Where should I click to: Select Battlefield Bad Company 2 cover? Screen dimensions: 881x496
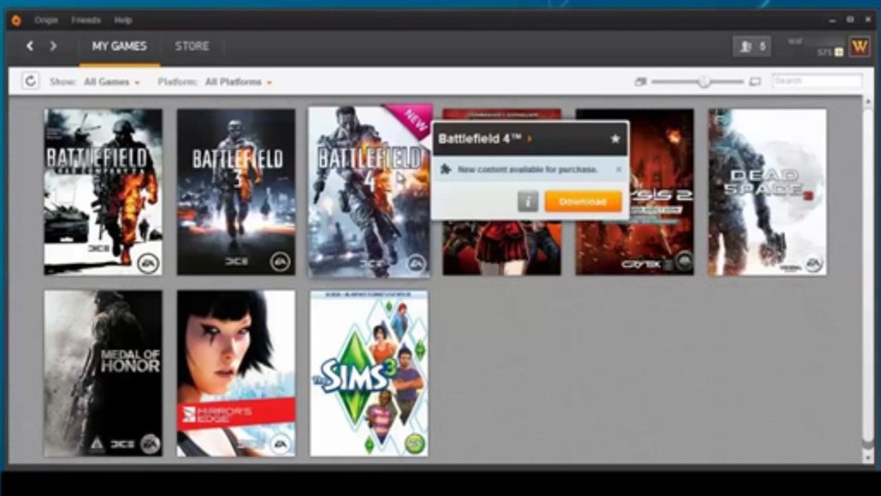tap(103, 192)
